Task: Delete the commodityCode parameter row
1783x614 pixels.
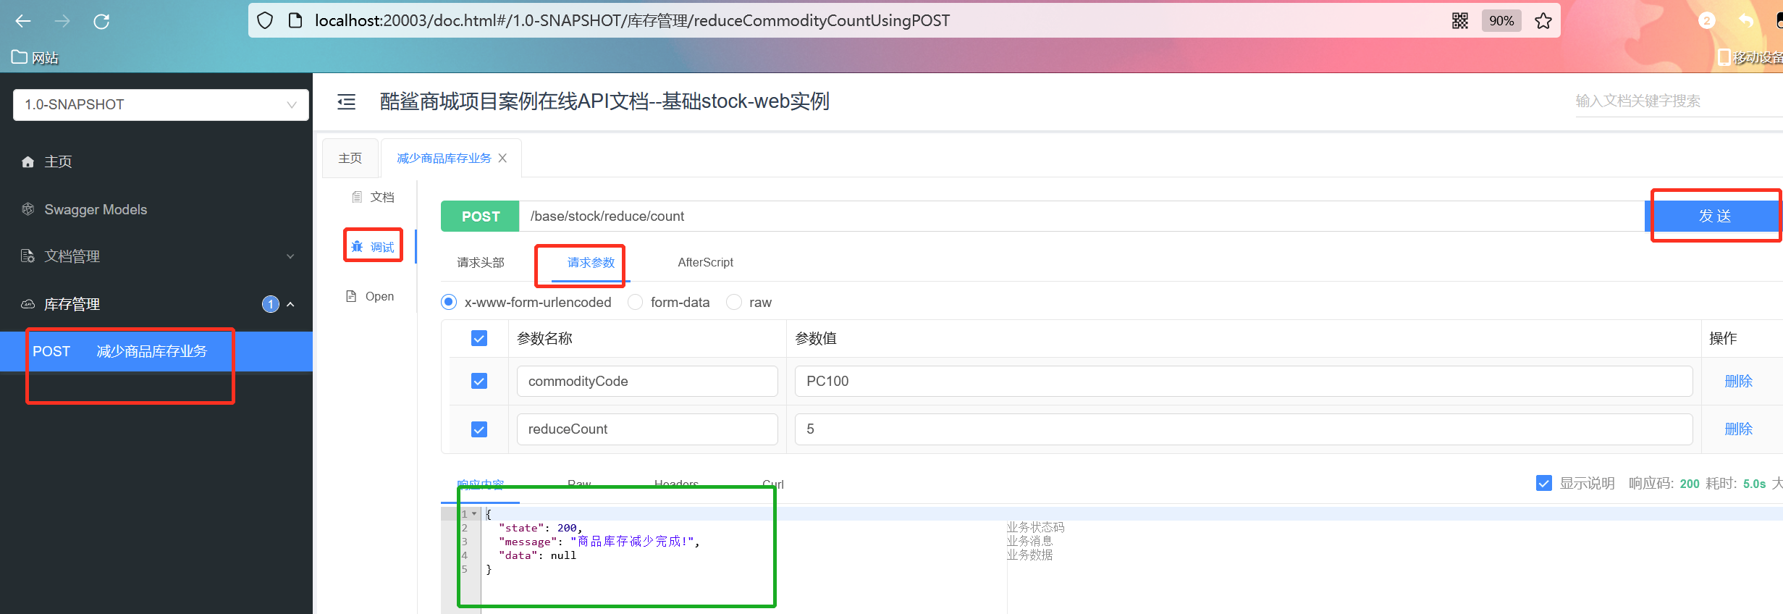Action: tap(1738, 381)
